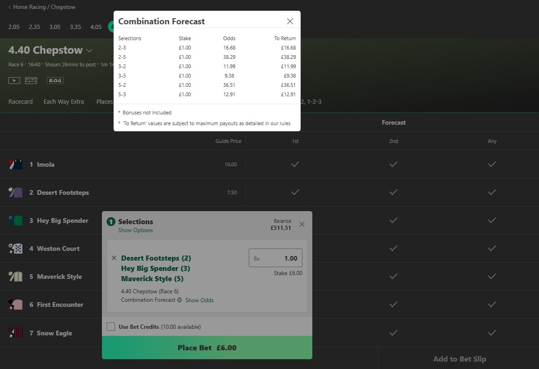
Task: Dismiss the Selections bet slip
Action: tap(302, 224)
